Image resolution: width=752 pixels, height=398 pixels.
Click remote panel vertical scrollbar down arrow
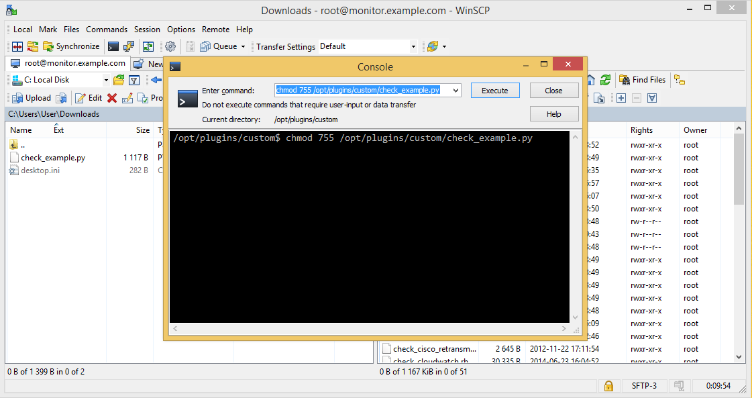click(739, 356)
